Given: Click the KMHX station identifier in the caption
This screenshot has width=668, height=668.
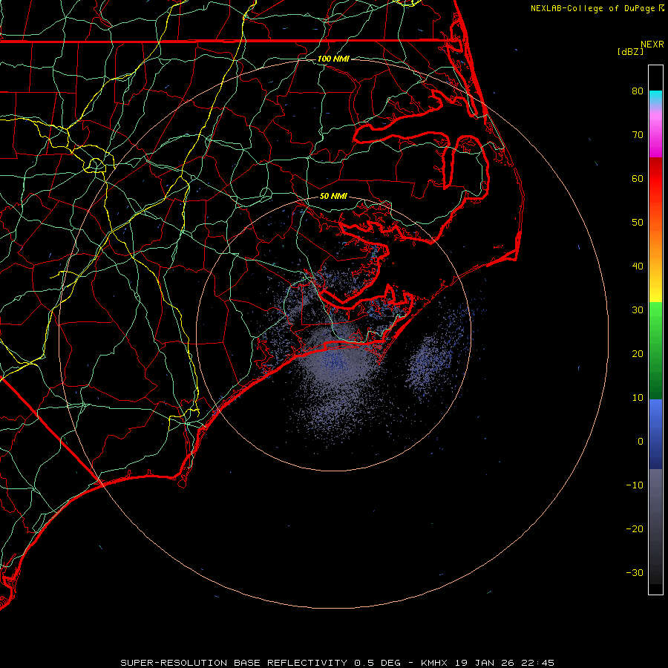Looking at the screenshot, I should coord(433,663).
